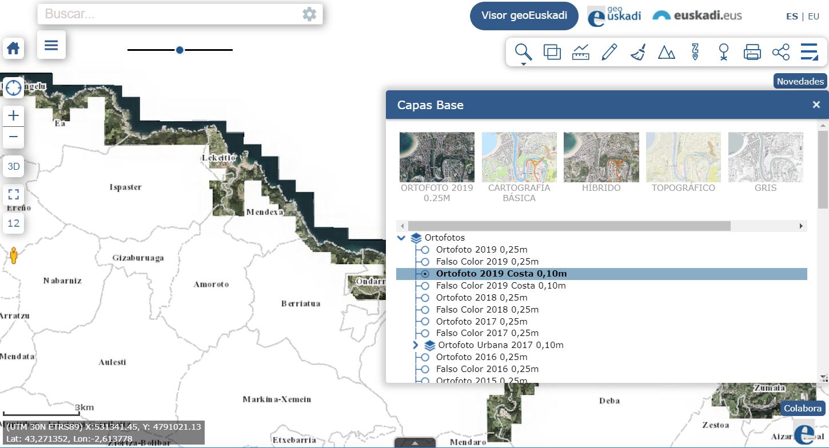Screen dimensions: 829x448
Task: Select Ortofoto 2018 0,25m radio button
Action: tap(425, 298)
